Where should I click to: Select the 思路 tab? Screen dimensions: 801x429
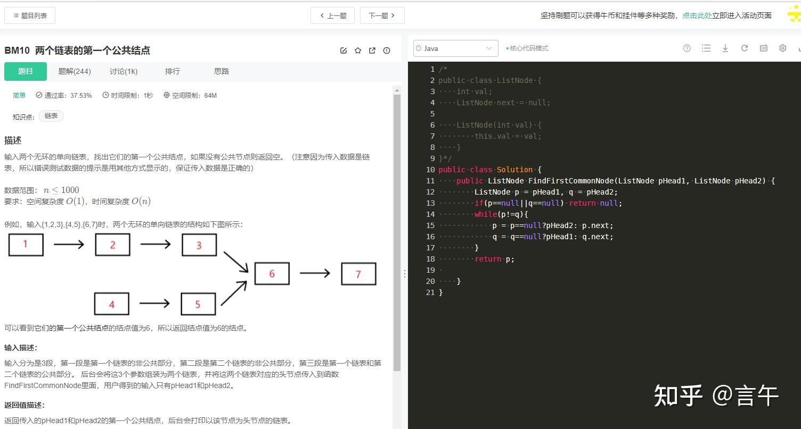[221, 71]
